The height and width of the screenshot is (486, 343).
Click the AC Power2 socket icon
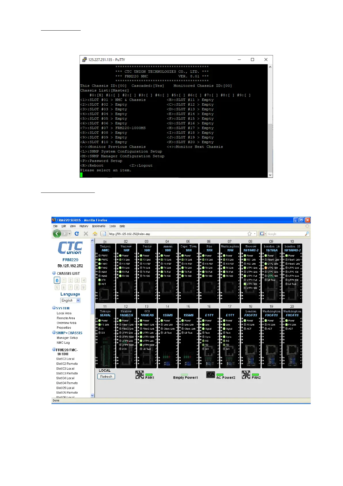point(211,375)
